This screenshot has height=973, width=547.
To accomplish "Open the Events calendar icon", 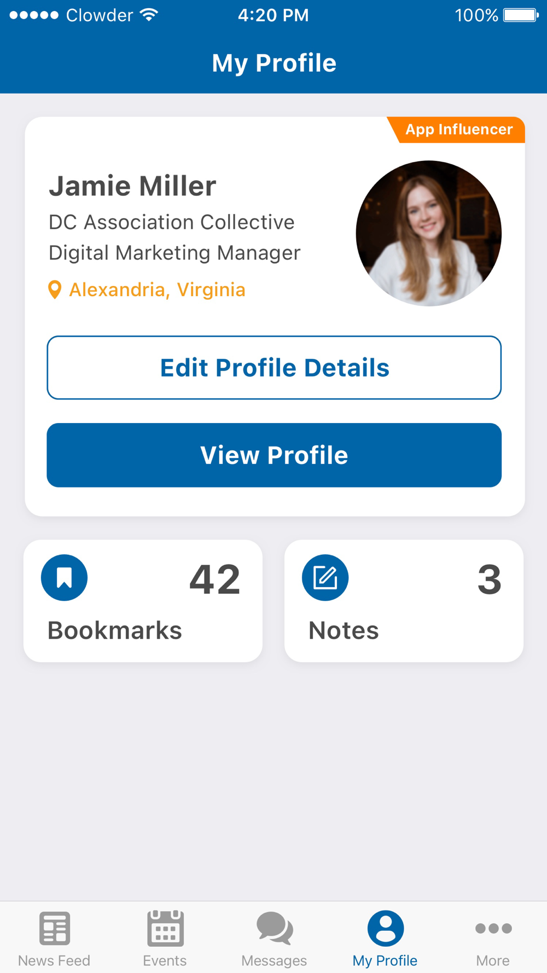I will (x=165, y=928).
